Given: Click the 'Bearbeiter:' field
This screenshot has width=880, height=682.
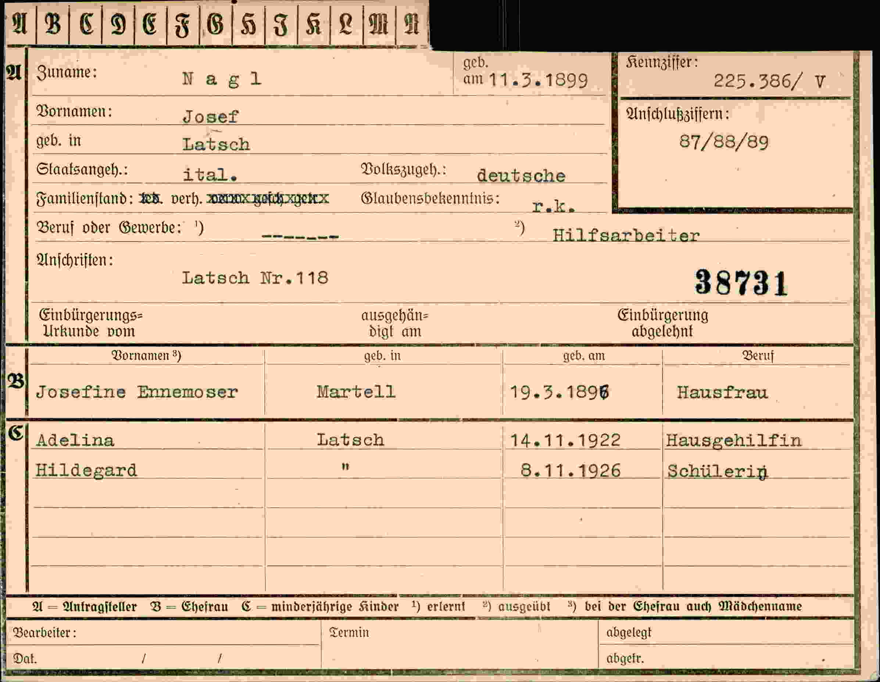Looking at the screenshot, I should click(163, 632).
